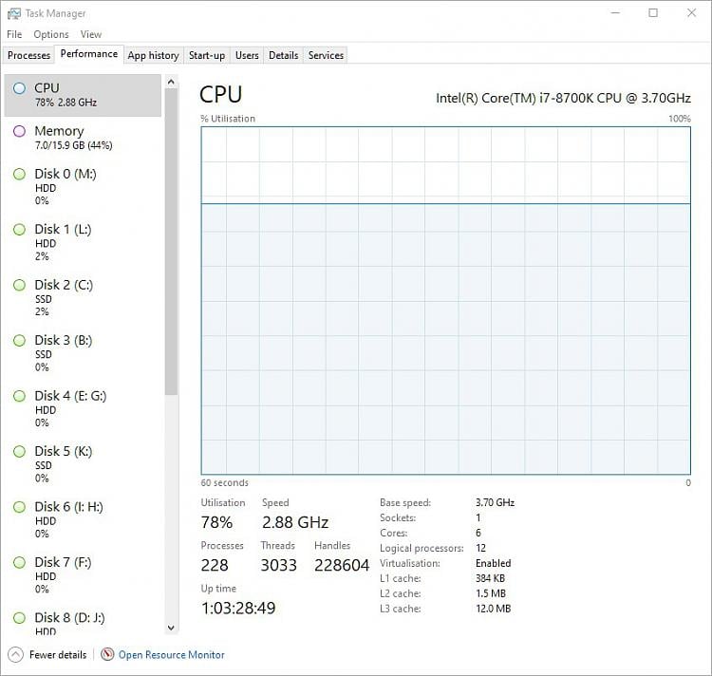Click the Disk 8 (D: J:) circle icon
The width and height of the screenshot is (712, 676).
click(19, 618)
